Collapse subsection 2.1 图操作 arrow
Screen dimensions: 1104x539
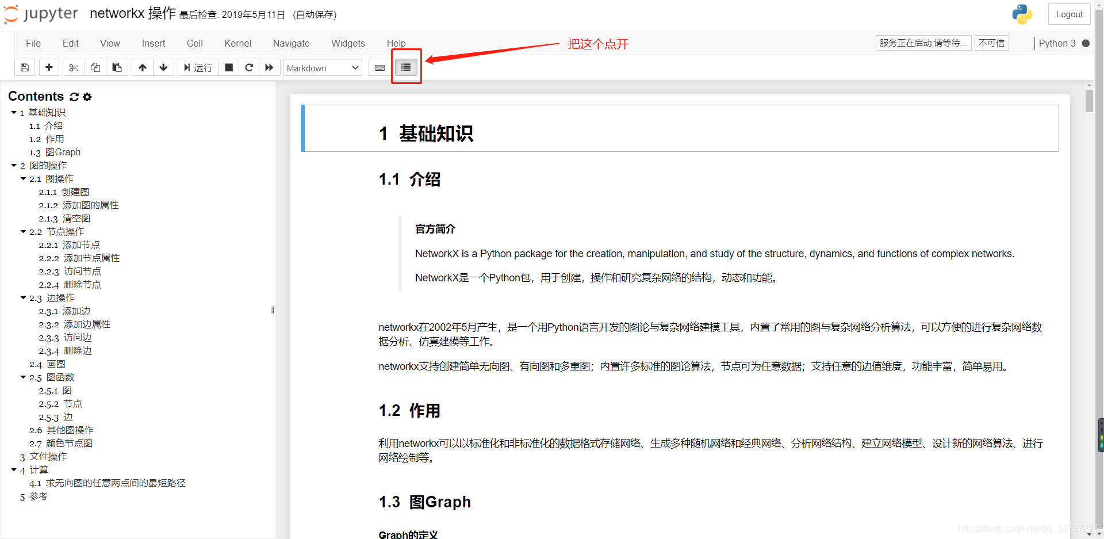23,178
